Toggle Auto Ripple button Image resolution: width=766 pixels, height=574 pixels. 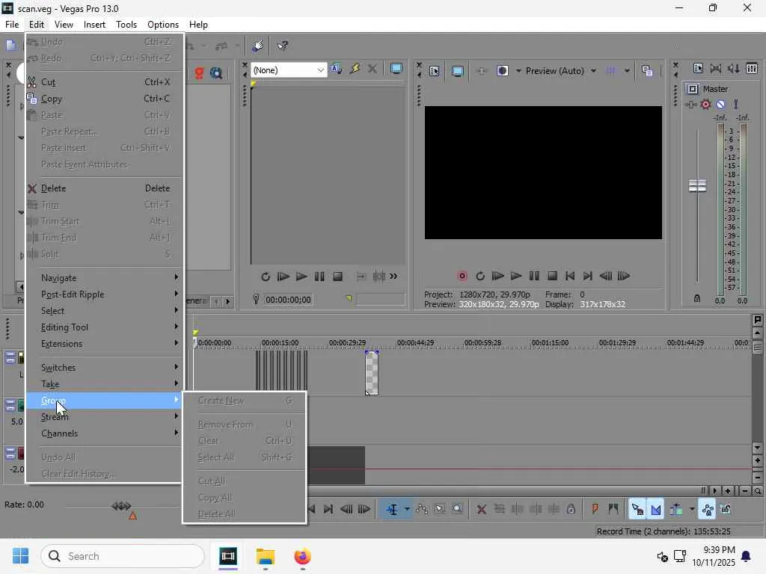(676, 509)
